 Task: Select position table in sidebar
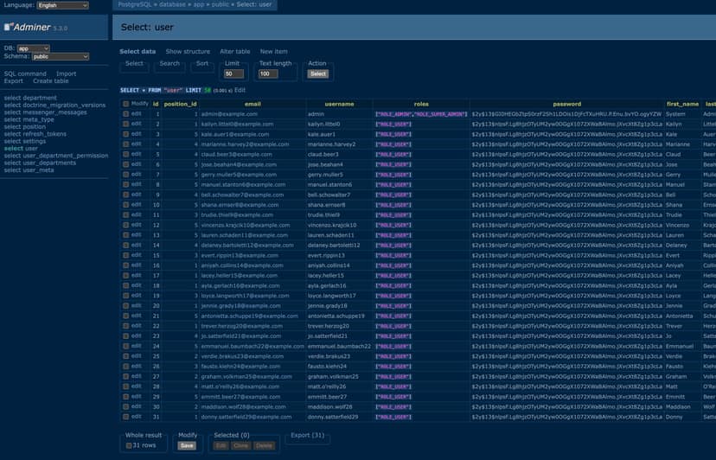point(35,127)
